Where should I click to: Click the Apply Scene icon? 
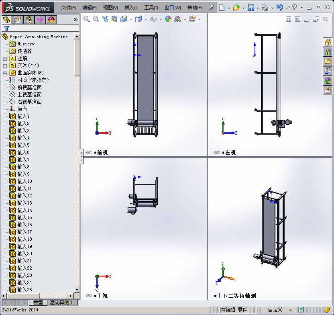177,19
